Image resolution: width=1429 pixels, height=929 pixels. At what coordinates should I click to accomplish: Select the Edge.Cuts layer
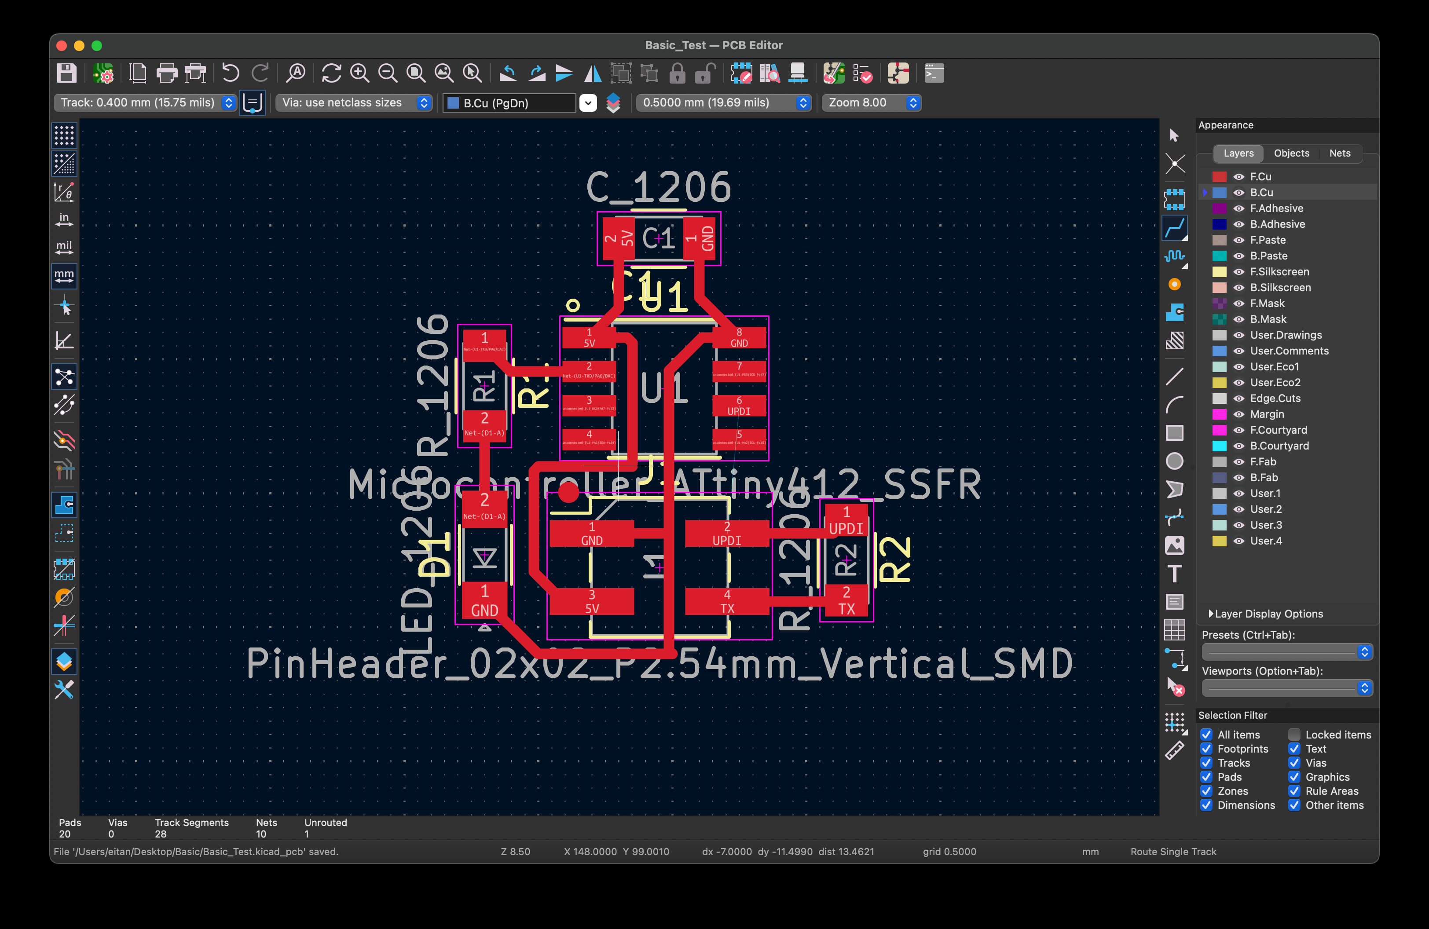click(x=1275, y=399)
